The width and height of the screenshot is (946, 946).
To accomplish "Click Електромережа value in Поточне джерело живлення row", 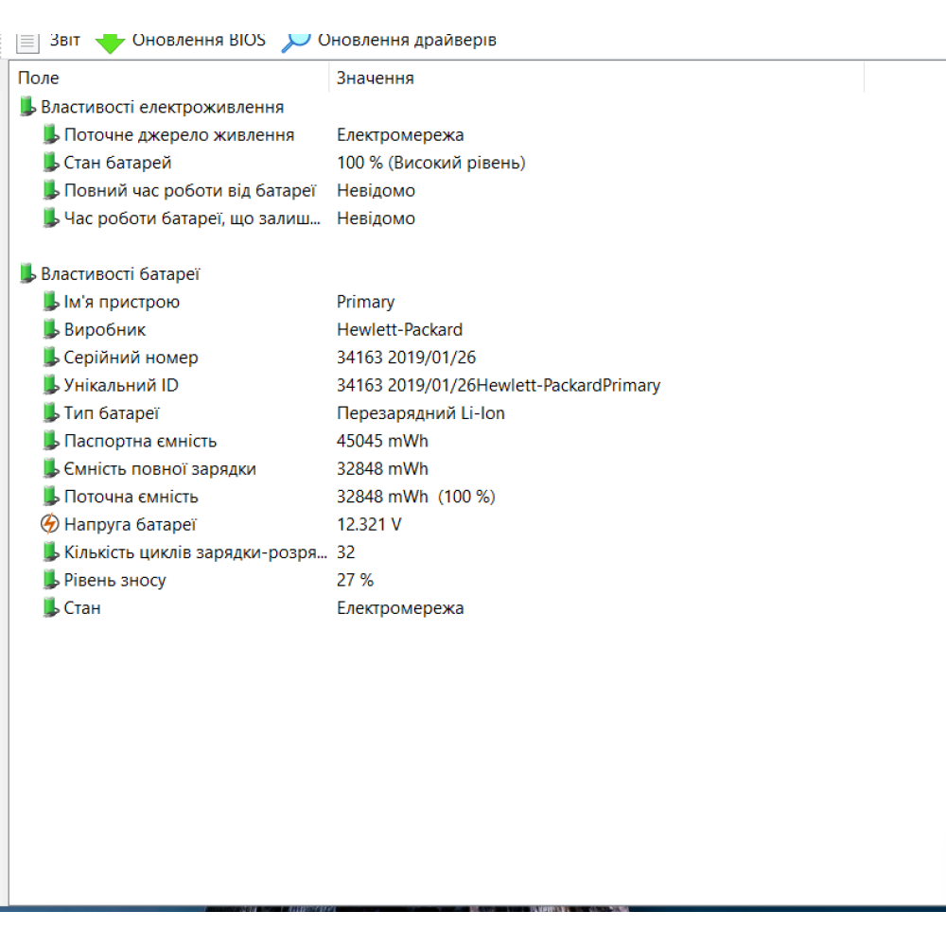I will coord(400,134).
